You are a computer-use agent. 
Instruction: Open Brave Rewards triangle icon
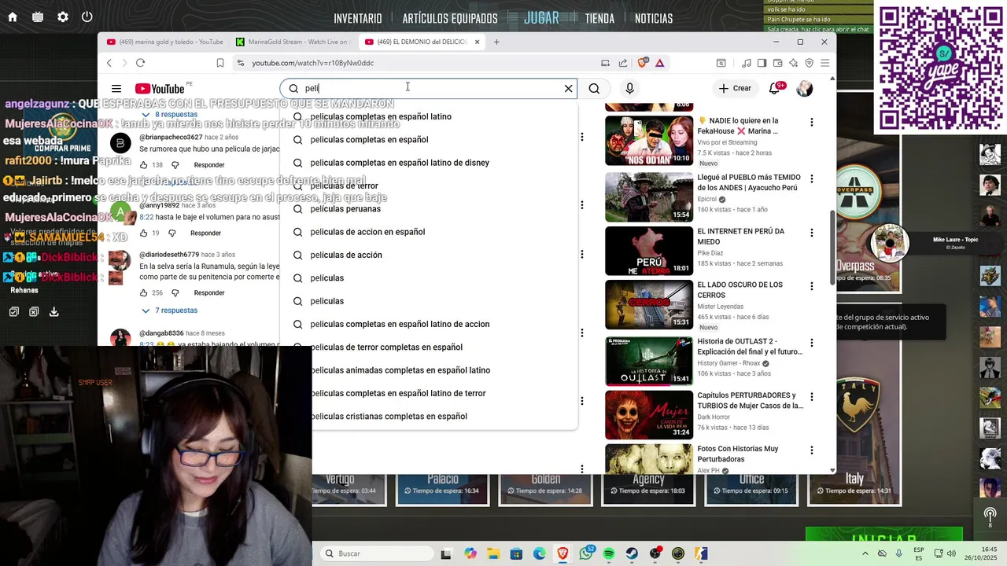pyautogui.click(x=659, y=63)
